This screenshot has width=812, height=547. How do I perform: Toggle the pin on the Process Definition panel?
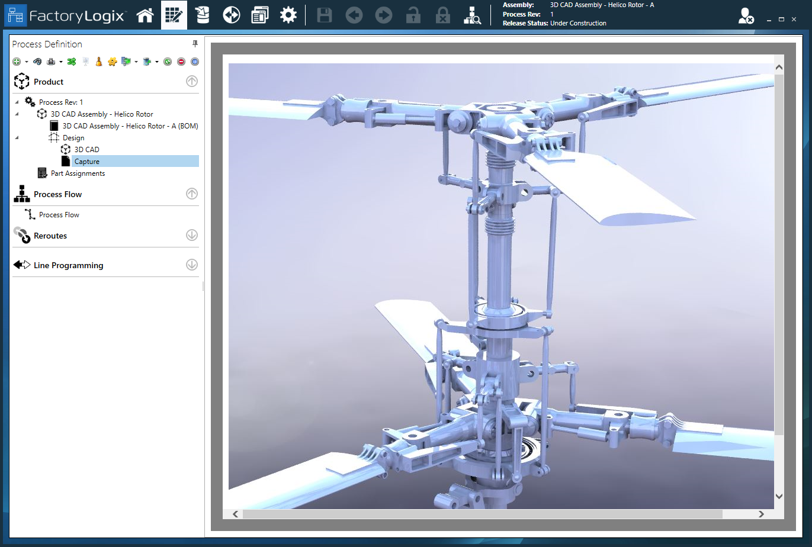tap(194, 43)
